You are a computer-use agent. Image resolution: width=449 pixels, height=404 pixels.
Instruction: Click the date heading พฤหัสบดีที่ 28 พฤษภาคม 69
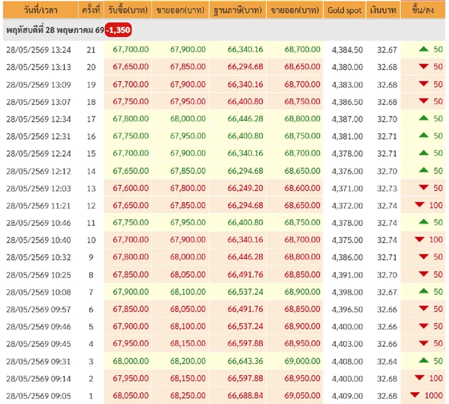click(x=55, y=30)
